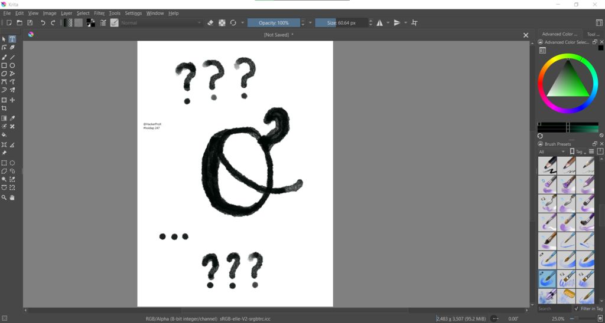Select the Fill bucket tool
Image resolution: width=605 pixels, height=323 pixels.
4,135
